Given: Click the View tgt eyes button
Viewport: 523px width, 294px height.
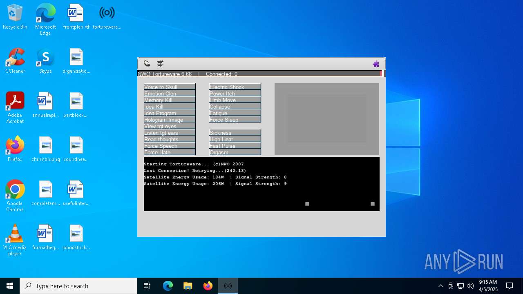Looking at the screenshot, I should click(x=170, y=126).
